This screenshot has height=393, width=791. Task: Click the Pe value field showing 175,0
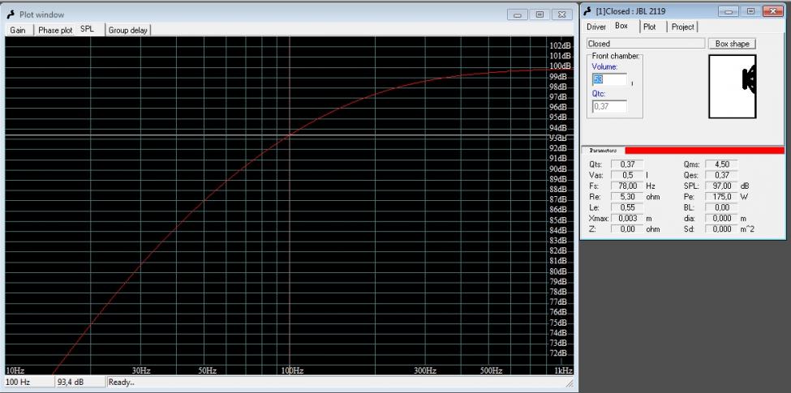pyautogui.click(x=720, y=196)
